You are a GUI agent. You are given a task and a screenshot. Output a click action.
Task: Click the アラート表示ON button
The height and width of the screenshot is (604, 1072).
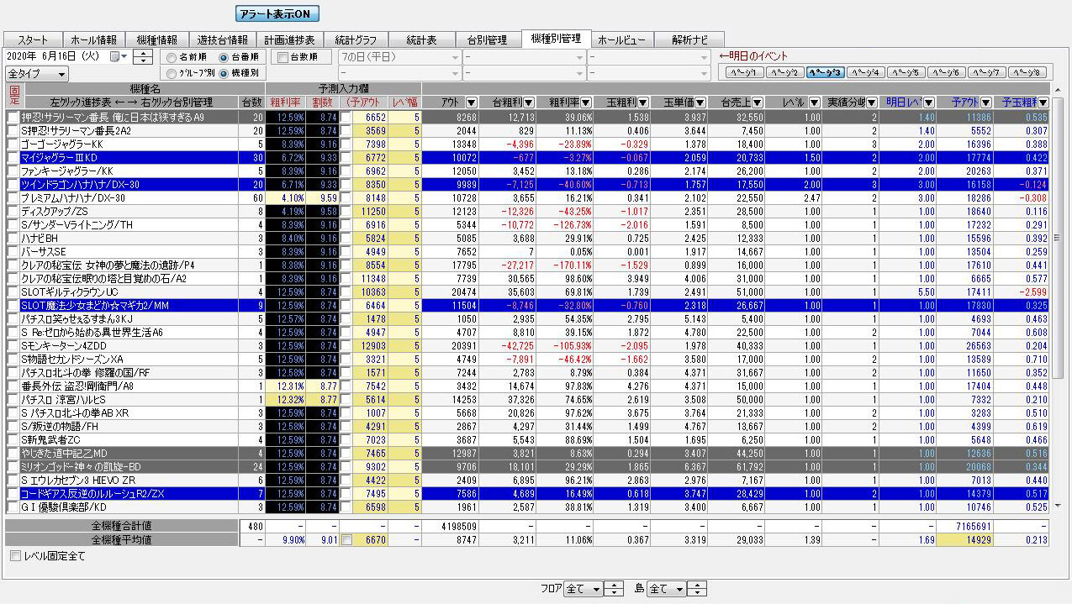point(277,14)
